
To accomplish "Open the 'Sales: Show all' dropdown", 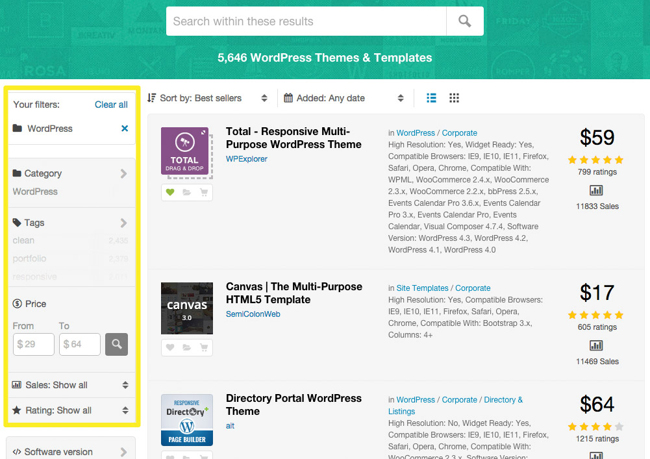I will click(71, 385).
